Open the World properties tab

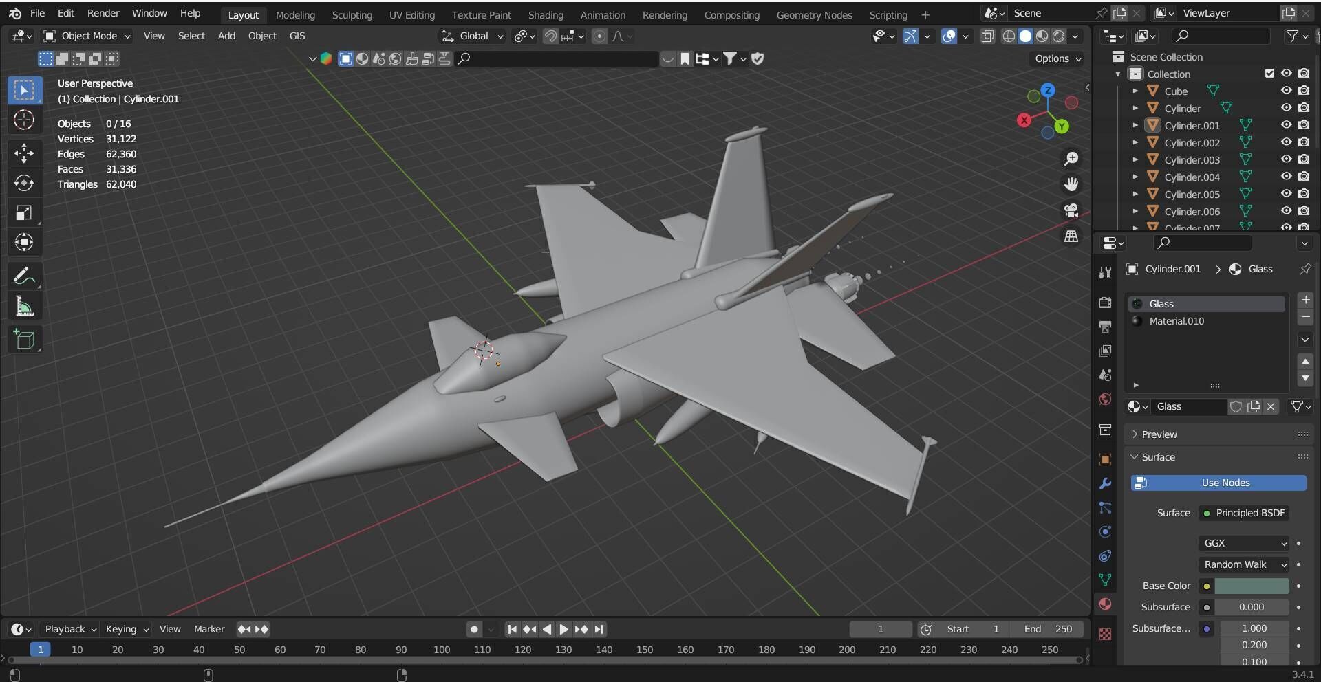pyautogui.click(x=1105, y=399)
